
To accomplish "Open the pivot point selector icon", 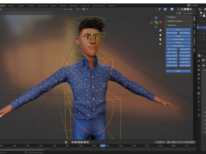I will click(x=79, y=9).
